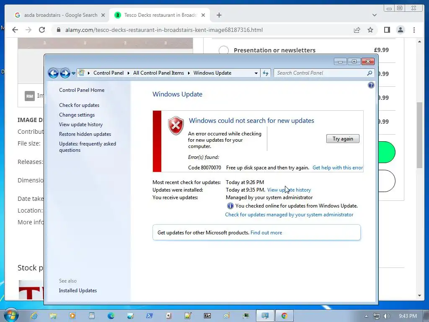Image resolution: width=429 pixels, height=322 pixels.
Task: Open Chrome three-dot menu
Action: pos(414,30)
